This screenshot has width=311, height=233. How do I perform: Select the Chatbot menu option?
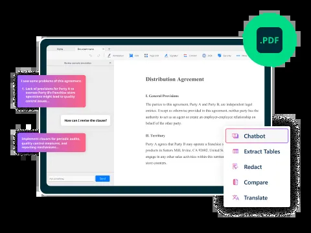257,136
